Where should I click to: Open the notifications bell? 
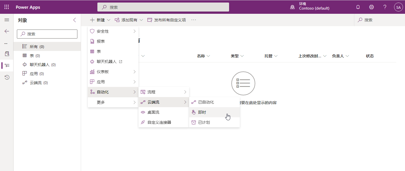358,7
